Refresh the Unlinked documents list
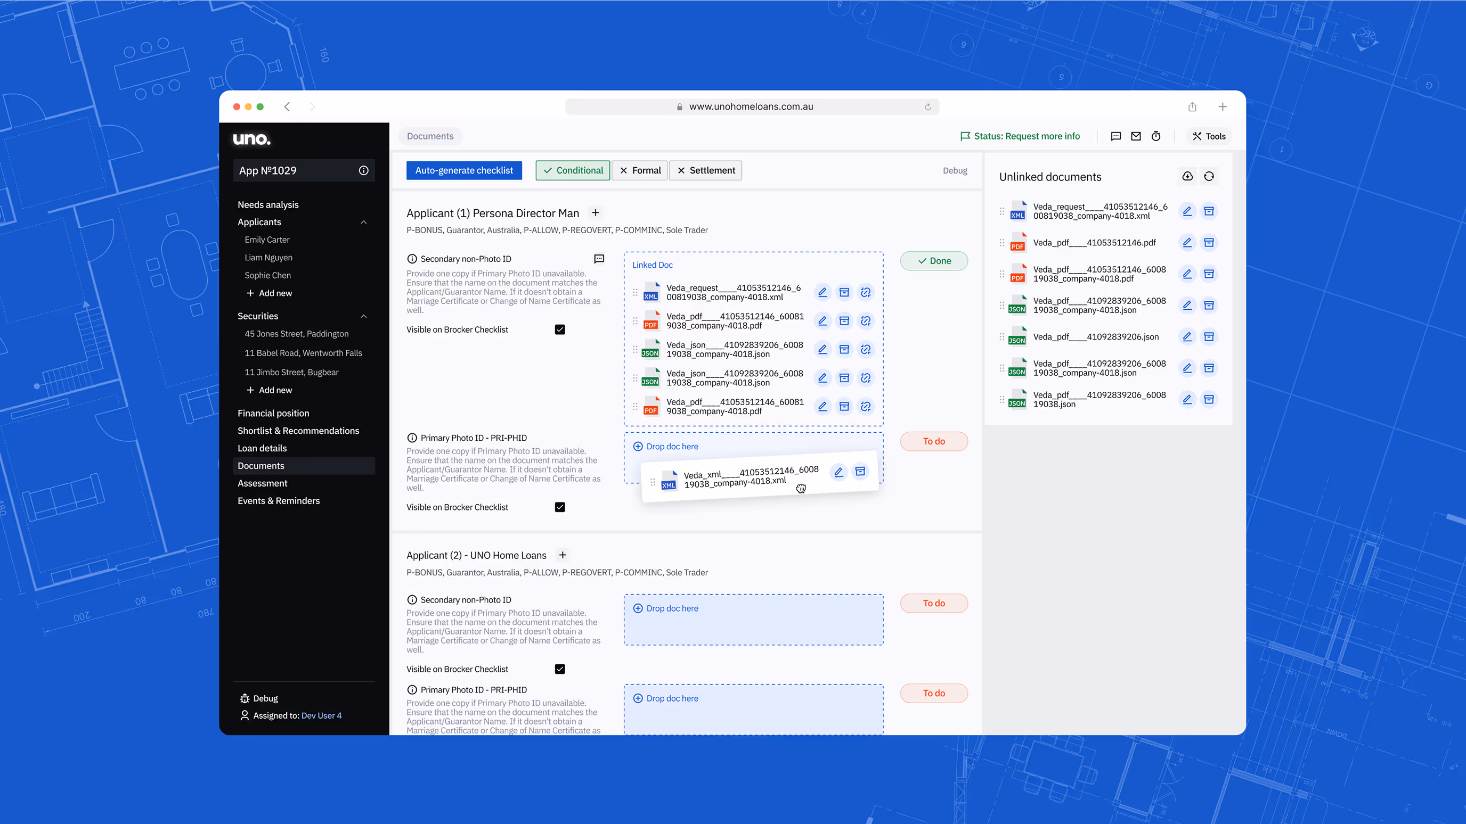 pos(1209,176)
